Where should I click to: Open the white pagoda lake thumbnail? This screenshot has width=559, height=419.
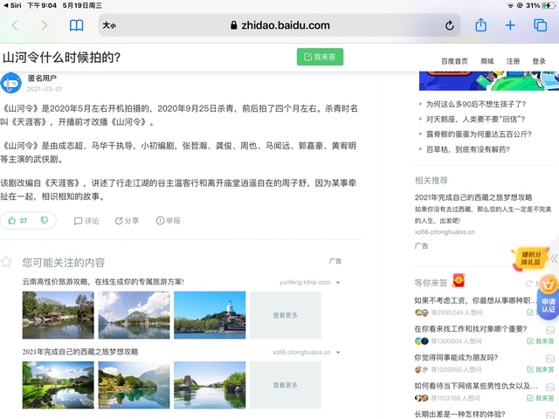point(210,315)
